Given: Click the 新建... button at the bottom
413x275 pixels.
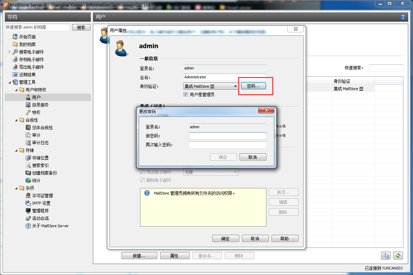Looking at the screenshot, I should pos(139,255).
